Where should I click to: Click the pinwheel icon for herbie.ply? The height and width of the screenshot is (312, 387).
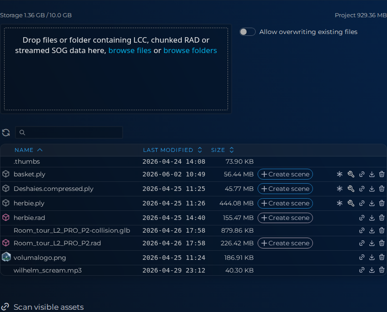[340, 203]
